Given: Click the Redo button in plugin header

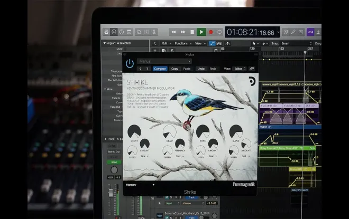Looking at the screenshot, I should pyautogui.click(x=213, y=69).
